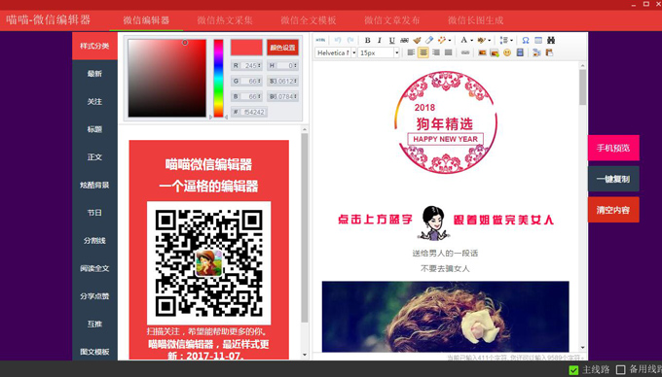This screenshot has width=662, height=377.
Task: Click the 手机预览 button
Action: click(613, 148)
